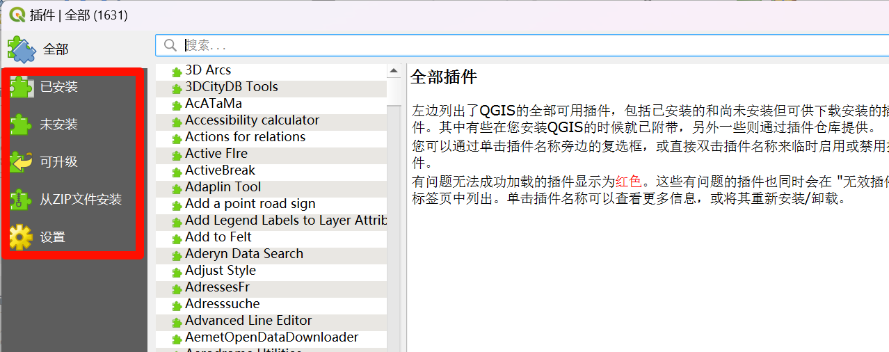Open the 可升级 tab
This screenshot has width=889, height=352.
click(74, 162)
